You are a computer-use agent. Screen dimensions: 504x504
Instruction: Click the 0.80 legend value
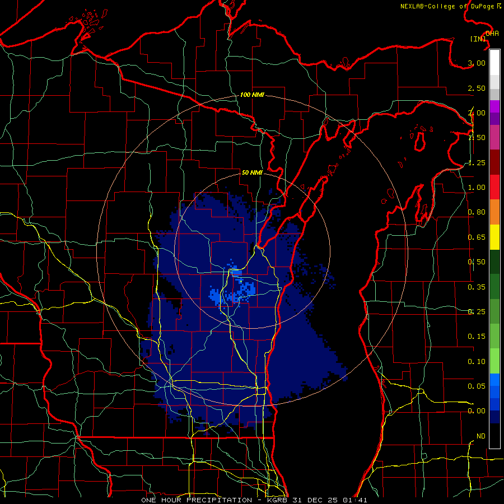[477, 212]
